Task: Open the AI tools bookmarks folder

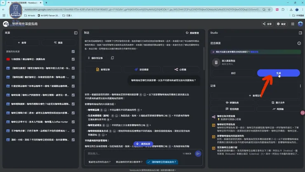Action: coord(30,15)
